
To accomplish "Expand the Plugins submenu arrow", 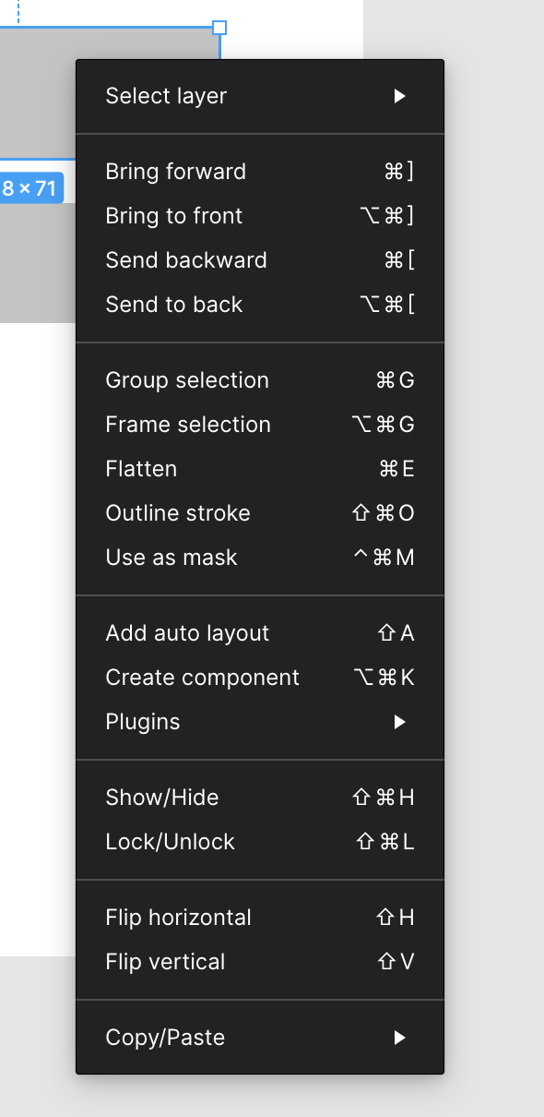I will point(399,722).
